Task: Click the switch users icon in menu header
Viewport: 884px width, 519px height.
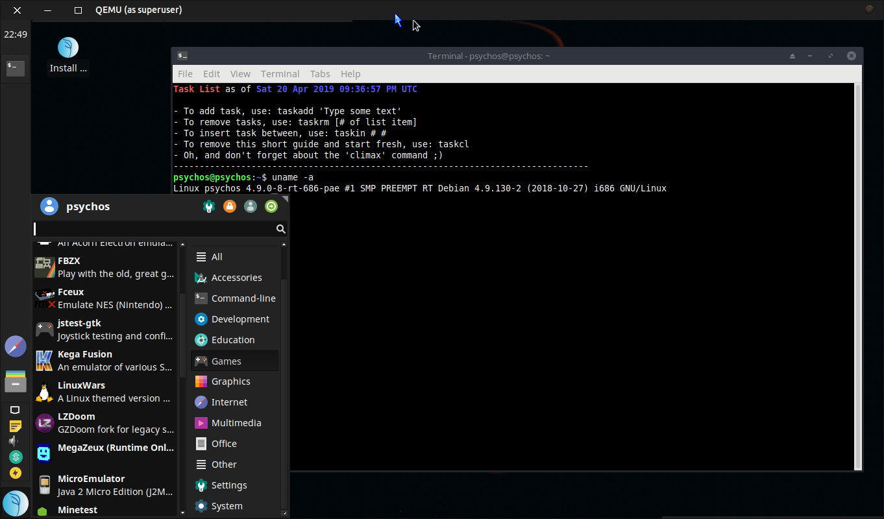Action: tap(250, 206)
